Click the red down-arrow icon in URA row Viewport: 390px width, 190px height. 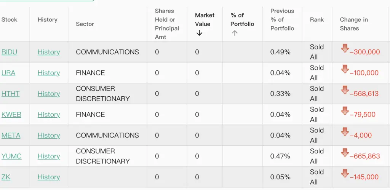345,69
